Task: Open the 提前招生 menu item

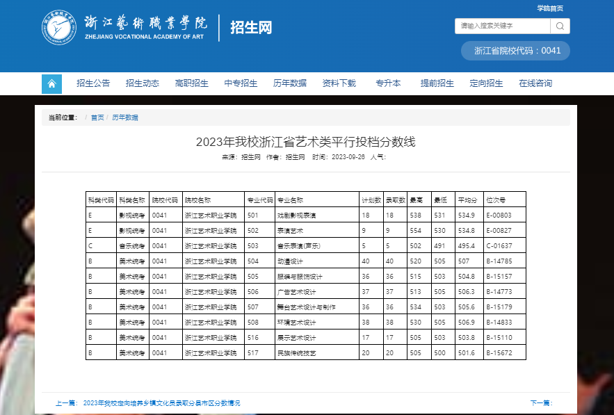Action: (437, 83)
